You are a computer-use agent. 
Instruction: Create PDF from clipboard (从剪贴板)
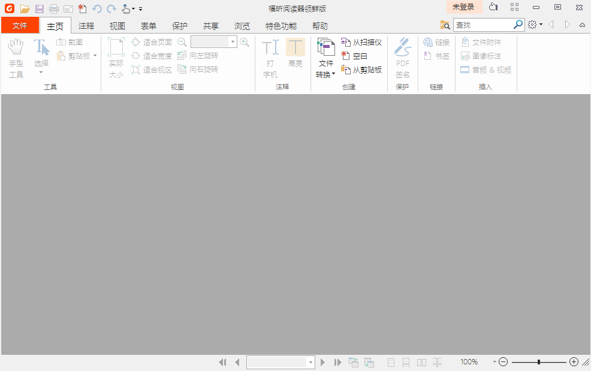tap(362, 69)
